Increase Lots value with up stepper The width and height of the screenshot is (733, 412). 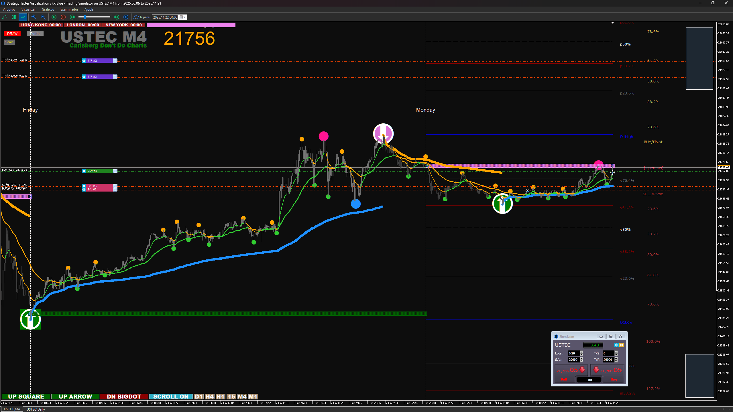(x=581, y=352)
